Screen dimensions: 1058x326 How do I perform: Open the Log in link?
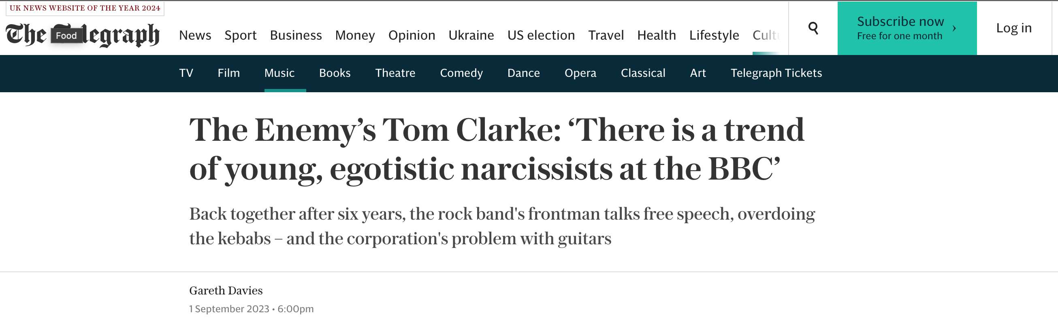coord(1013,28)
